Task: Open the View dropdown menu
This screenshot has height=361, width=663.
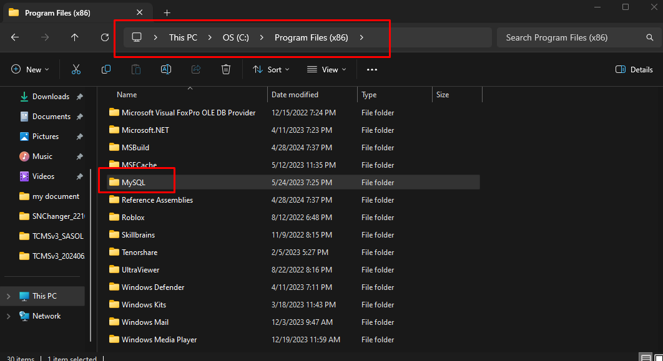Action: (327, 70)
